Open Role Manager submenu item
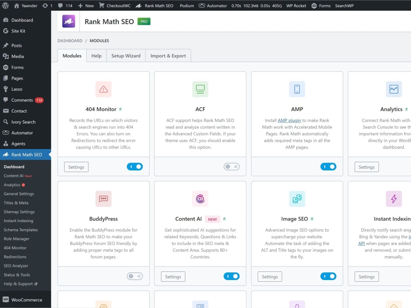The height and width of the screenshot is (308, 411). pos(16,239)
